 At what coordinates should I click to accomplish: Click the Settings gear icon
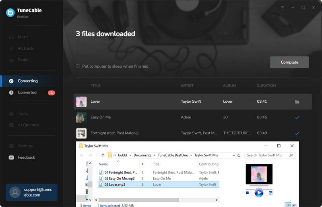point(11,146)
